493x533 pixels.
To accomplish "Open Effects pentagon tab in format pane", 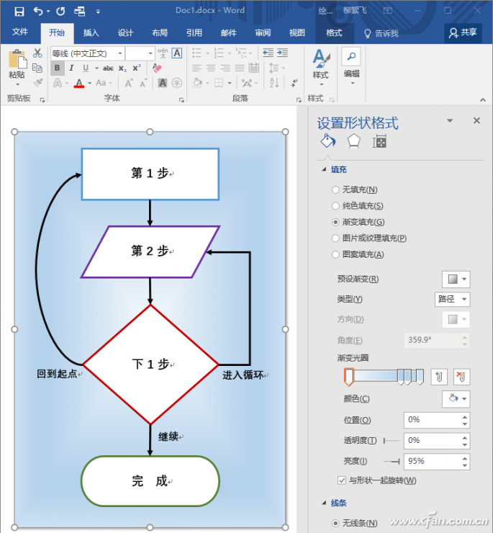I will (353, 141).
